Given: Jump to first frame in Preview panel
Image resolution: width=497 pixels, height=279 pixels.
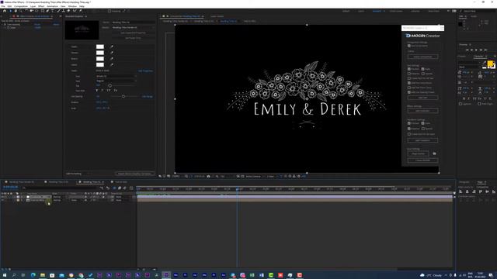Looking at the screenshot, I should click(x=467, y=50).
